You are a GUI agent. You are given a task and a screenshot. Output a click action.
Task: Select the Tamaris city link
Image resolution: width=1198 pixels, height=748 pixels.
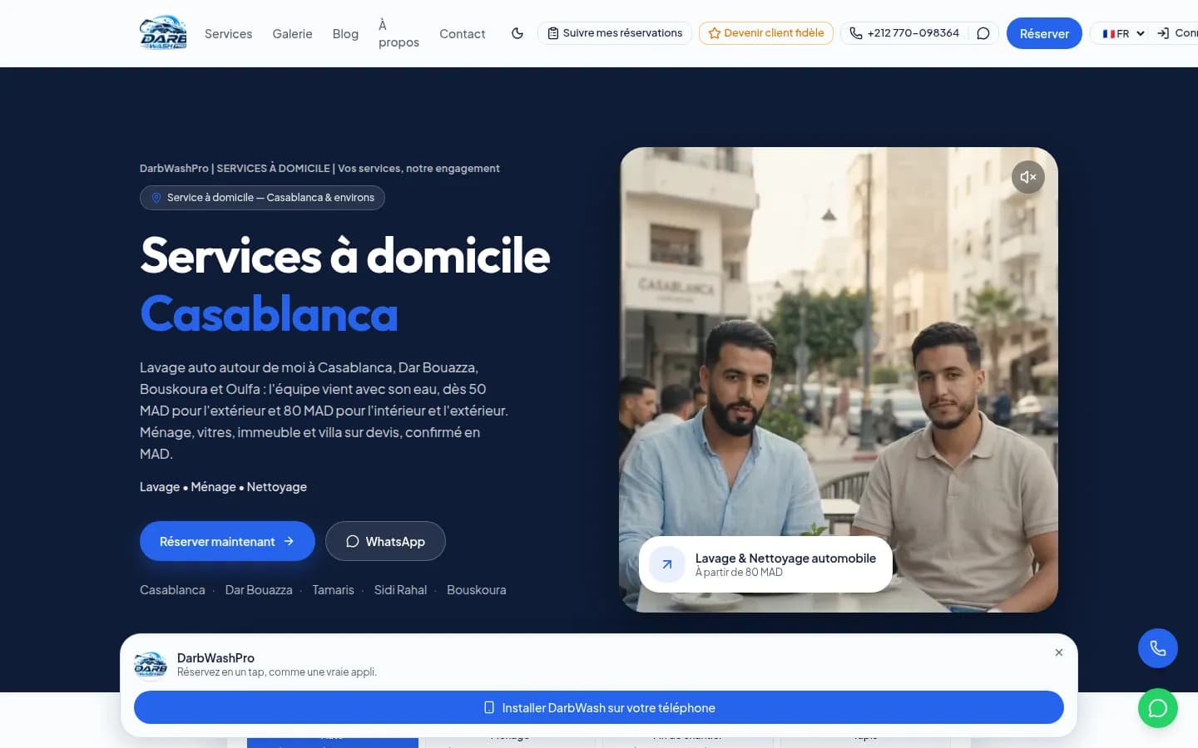tap(333, 590)
